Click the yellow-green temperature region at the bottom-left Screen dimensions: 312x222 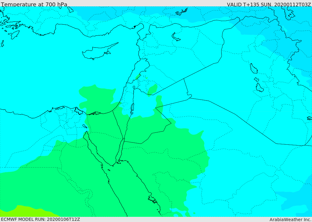point(26,211)
